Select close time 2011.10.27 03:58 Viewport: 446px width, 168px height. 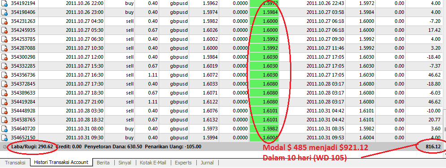coord(325,12)
